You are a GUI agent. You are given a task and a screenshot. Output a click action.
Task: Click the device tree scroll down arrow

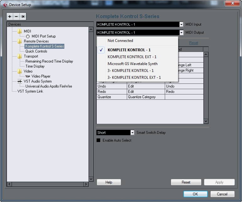(x=91, y=179)
